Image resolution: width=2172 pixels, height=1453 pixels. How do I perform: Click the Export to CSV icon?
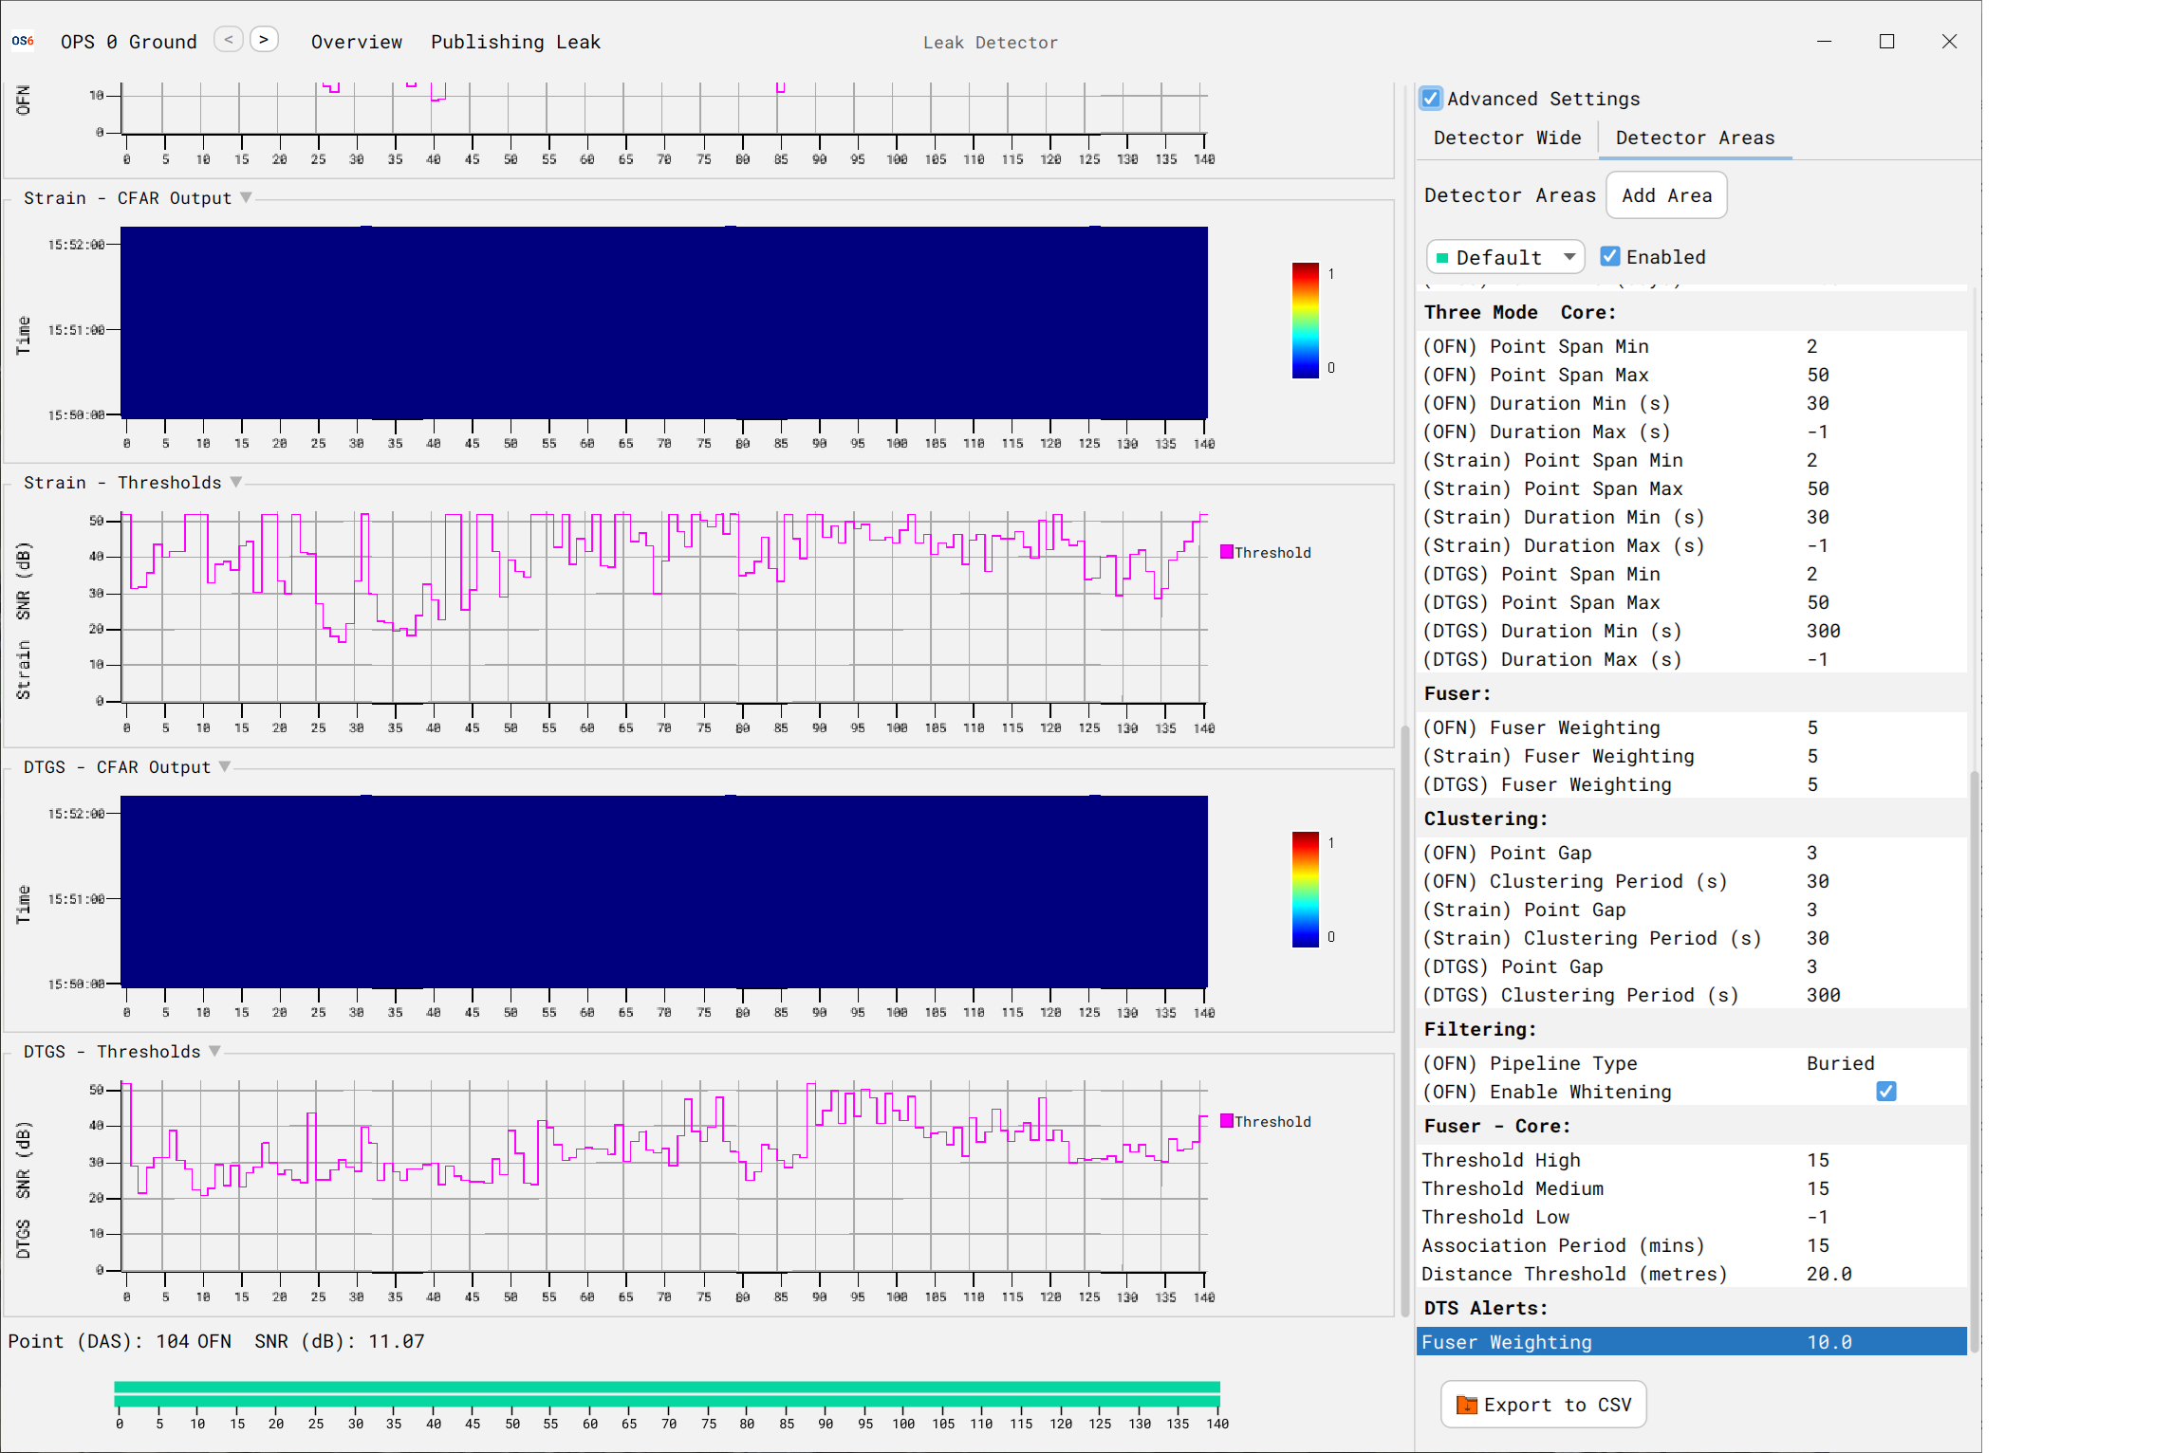click(1466, 1405)
